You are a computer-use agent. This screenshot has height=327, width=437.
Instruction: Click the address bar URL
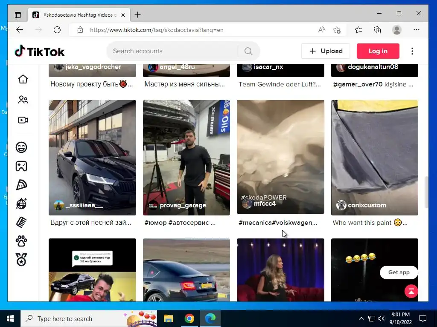[x=157, y=30]
